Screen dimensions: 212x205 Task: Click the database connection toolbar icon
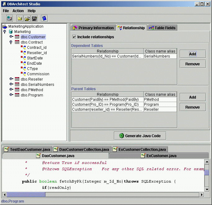[x=9, y=18]
